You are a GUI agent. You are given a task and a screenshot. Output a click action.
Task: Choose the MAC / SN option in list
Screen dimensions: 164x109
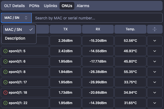click(x=19, y=30)
